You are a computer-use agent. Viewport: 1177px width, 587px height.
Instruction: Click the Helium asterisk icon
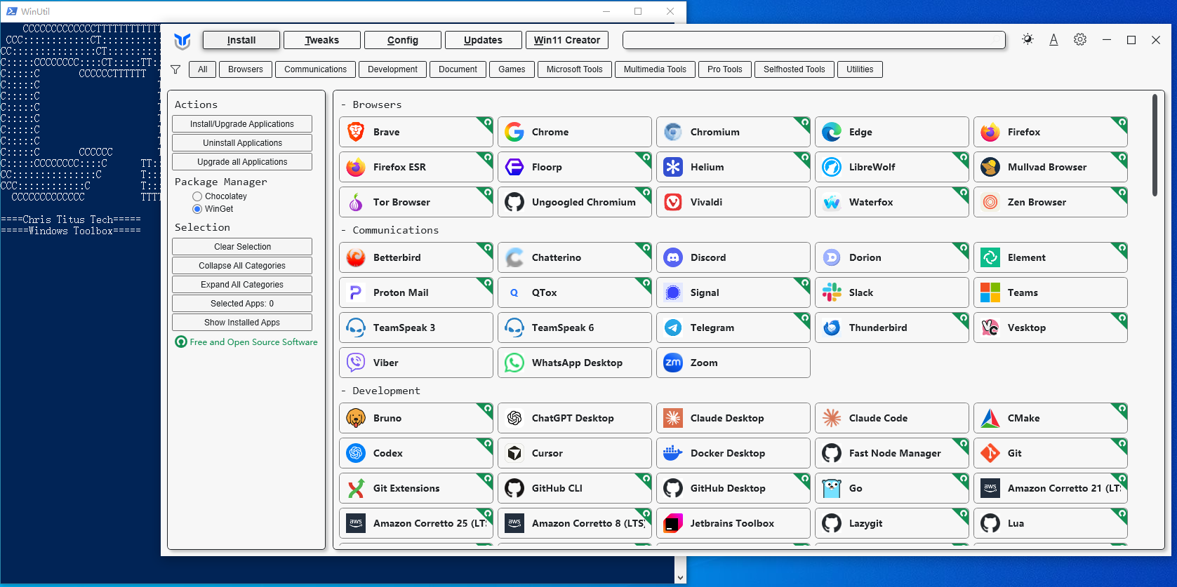coord(673,167)
